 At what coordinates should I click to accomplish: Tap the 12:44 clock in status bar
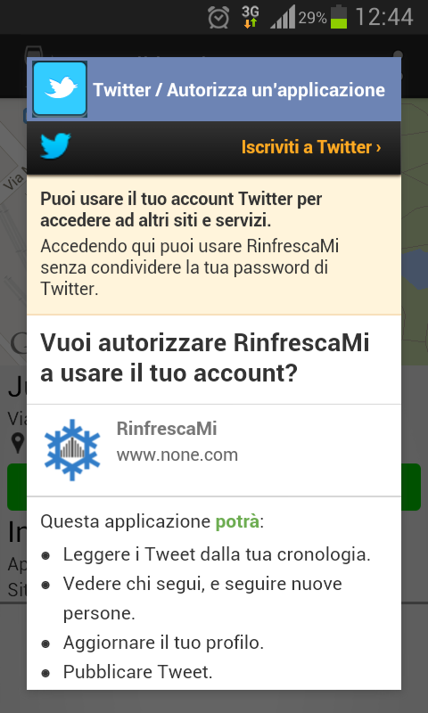point(384,17)
